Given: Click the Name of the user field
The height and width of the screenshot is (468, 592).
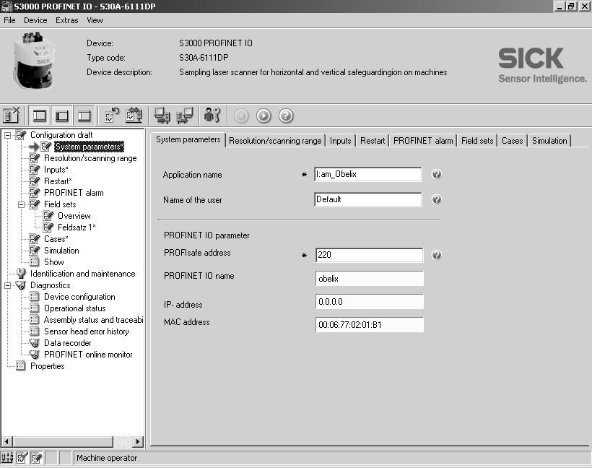Looking at the screenshot, I should point(368,199).
